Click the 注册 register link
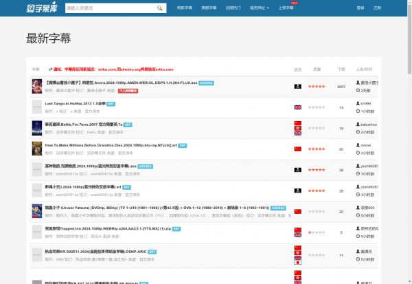 tap(378, 8)
